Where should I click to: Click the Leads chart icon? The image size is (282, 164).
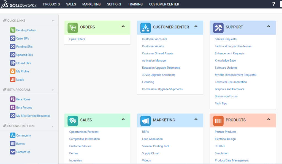pyautogui.click(x=13, y=79)
